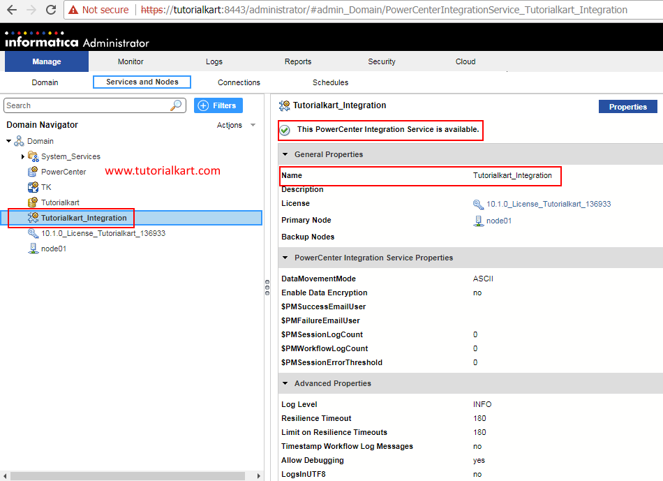Click the license key icon in General Properties
Image resolution: width=663 pixels, height=481 pixels.
point(478,205)
